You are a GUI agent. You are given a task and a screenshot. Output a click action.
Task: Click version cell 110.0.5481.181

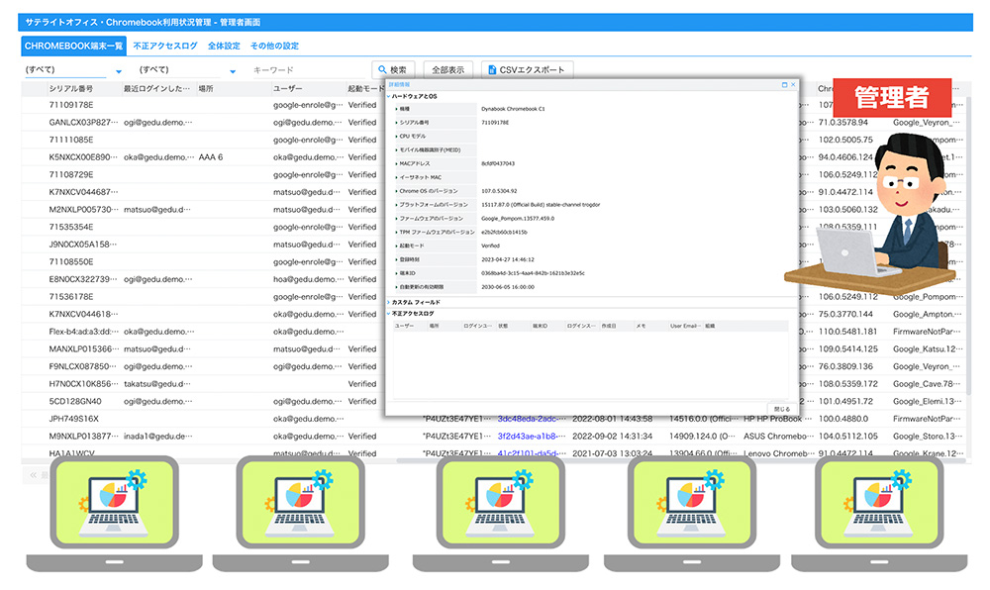click(848, 332)
